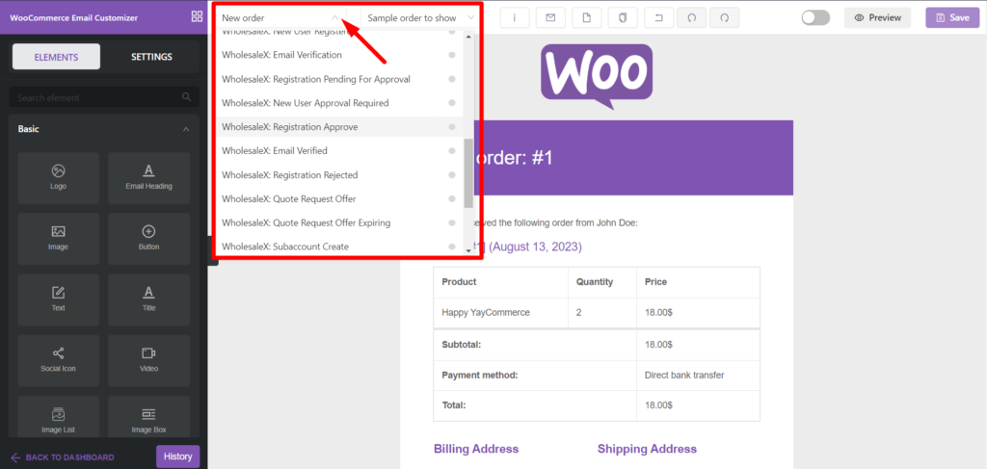Image resolution: width=987 pixels, height=469 pixels.
Task: Click the Payment method: label
Action: [480, 376]
